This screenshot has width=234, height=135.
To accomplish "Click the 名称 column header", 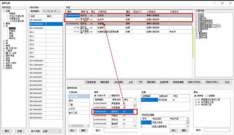I will tap(38, 16).
